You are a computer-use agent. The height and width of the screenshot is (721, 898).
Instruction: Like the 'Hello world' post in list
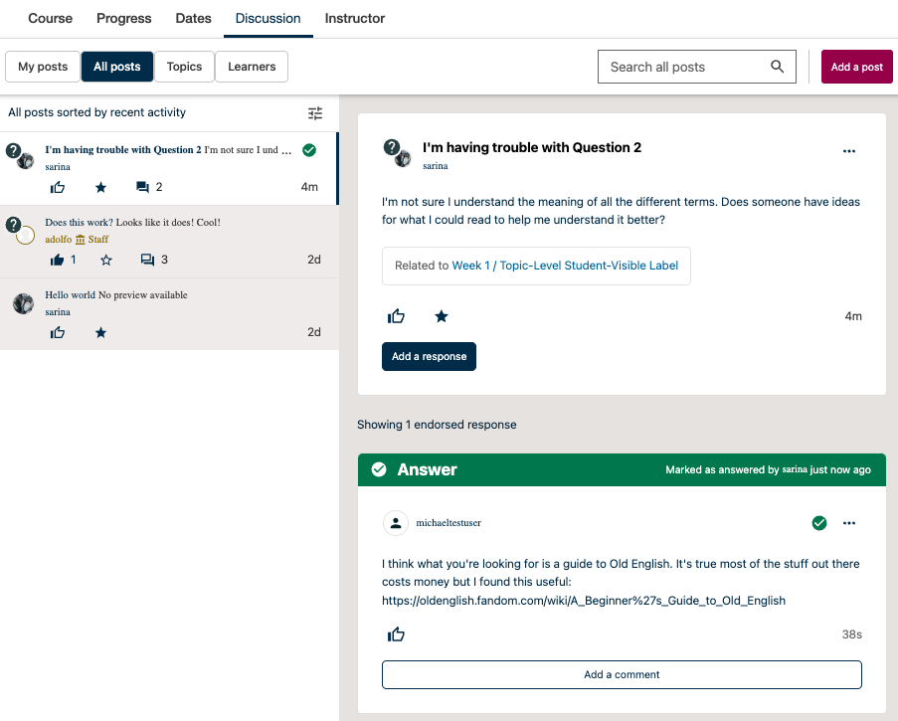58,332
